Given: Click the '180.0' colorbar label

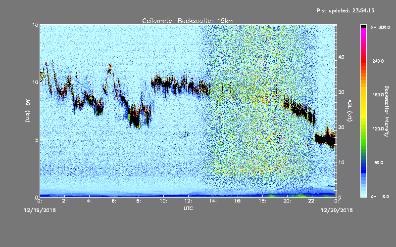Looking at the screenshot, I should click(378, 95).
